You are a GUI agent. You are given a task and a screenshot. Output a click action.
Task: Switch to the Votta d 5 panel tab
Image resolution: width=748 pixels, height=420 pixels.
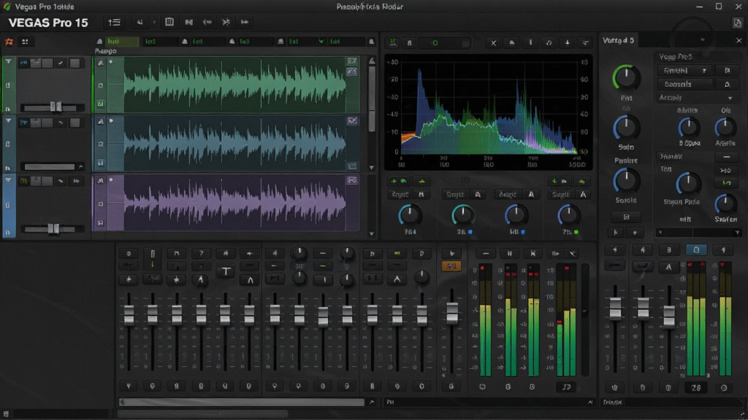click(x=618, y=41)
